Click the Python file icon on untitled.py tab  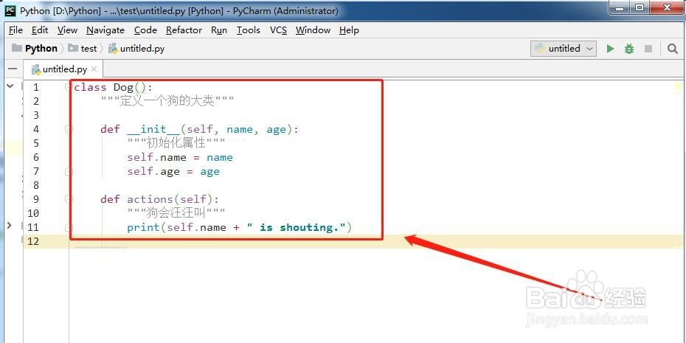pyautogui.click(x=36, y=69)
